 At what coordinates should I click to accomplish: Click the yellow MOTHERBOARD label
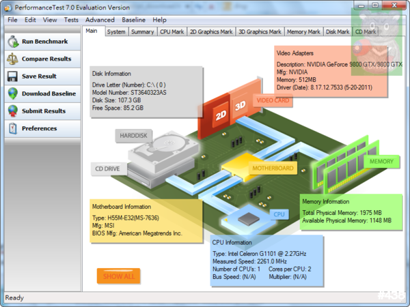273,168
